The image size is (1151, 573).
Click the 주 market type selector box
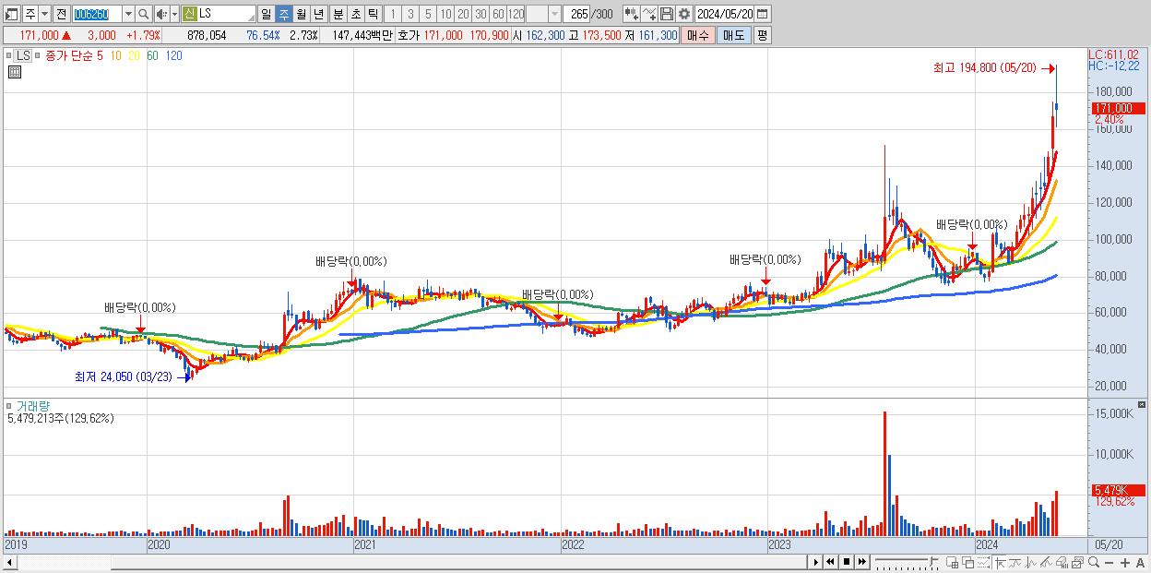point(30,14)
